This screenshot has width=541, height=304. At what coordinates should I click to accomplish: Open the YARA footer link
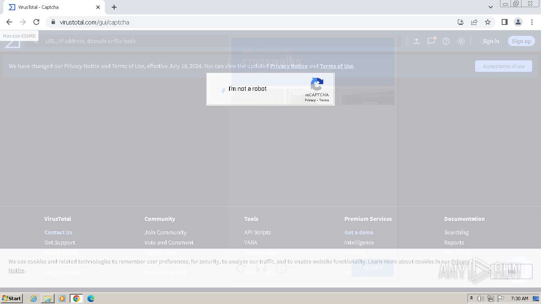click(251, 242)
